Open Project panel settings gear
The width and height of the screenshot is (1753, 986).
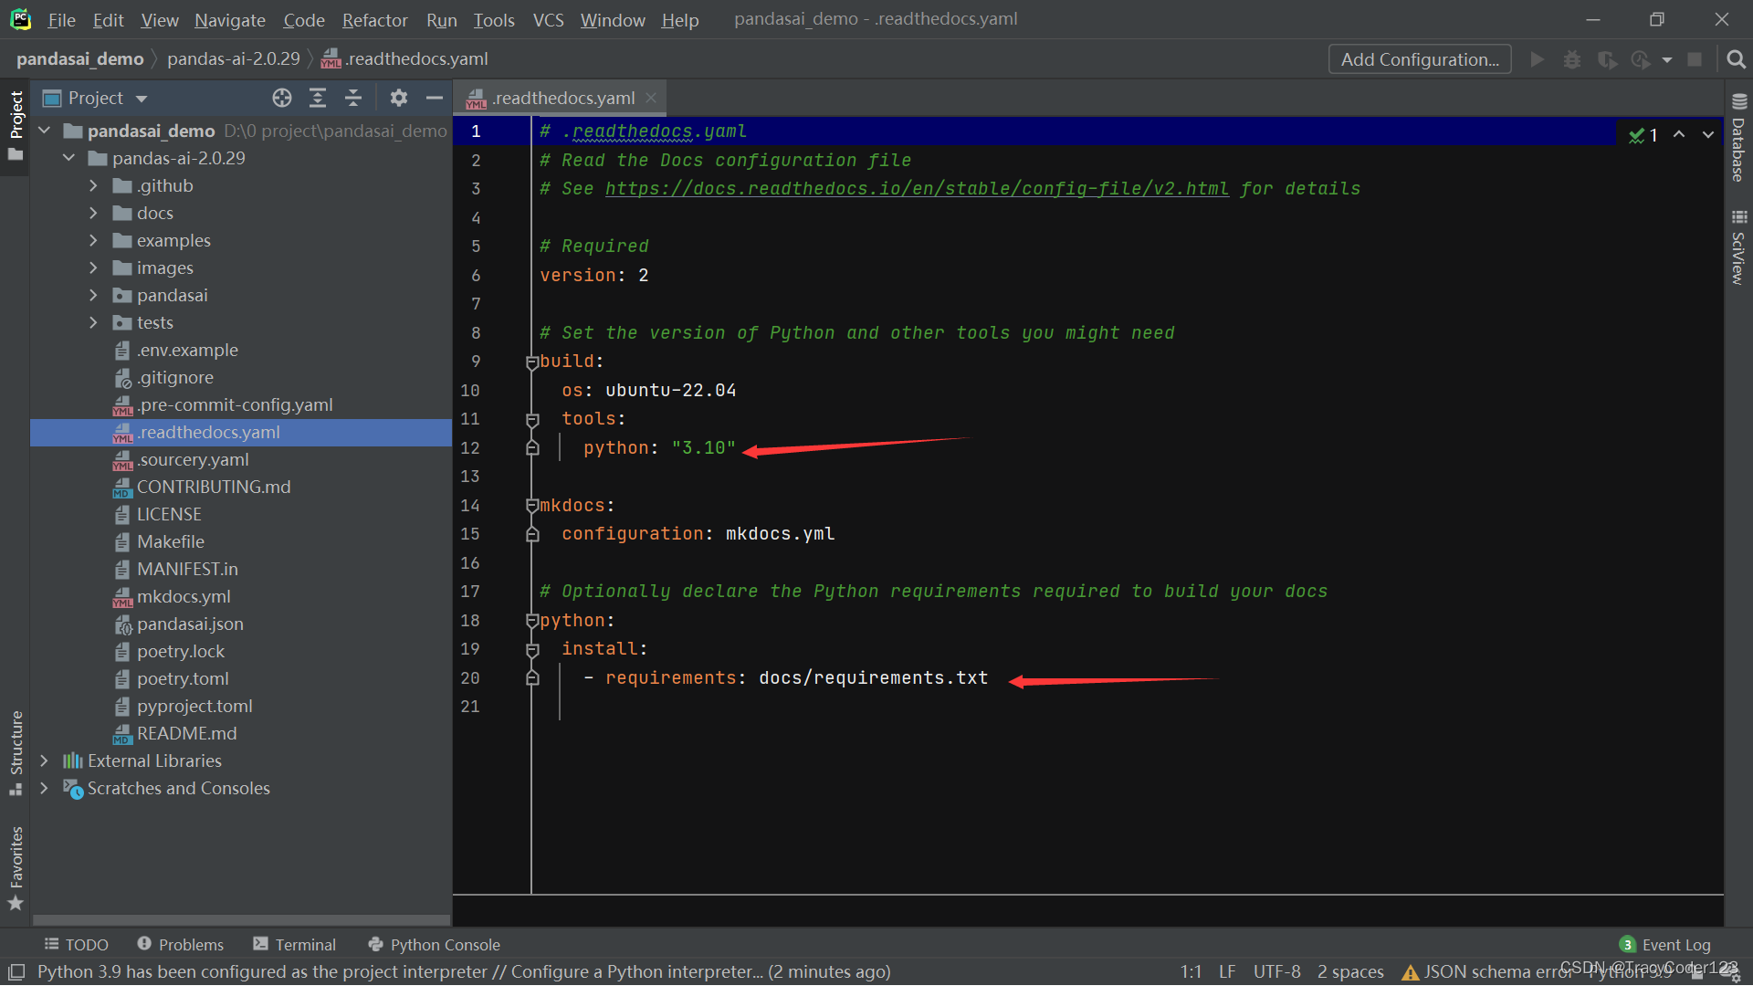tap(399, 98)
